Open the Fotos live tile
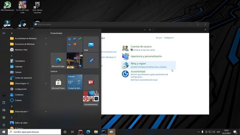This screenshot has height=135, width=240. coord(75,60)
